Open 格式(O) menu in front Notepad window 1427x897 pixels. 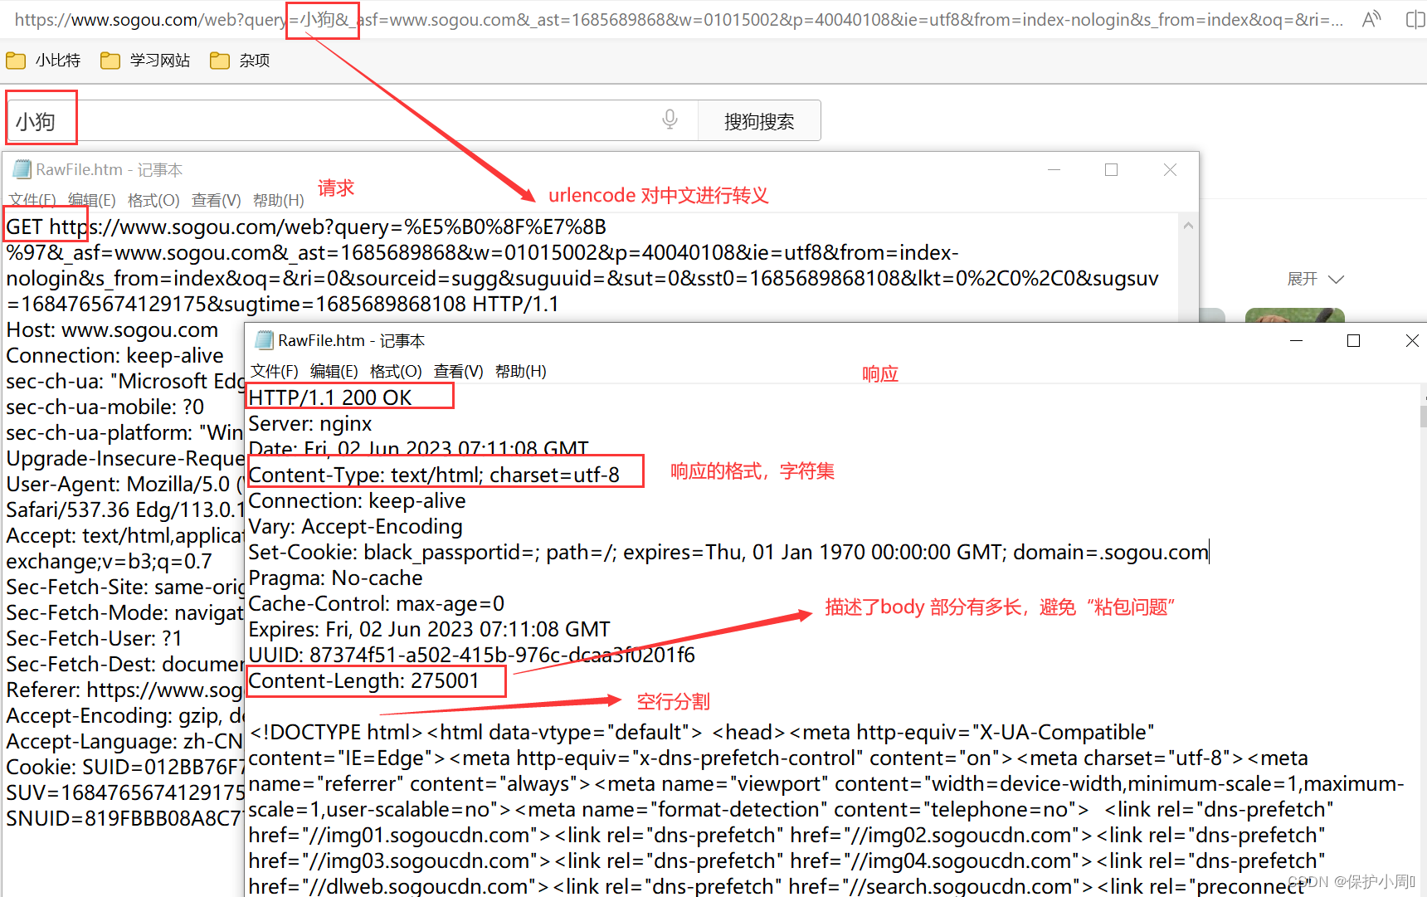396,372
